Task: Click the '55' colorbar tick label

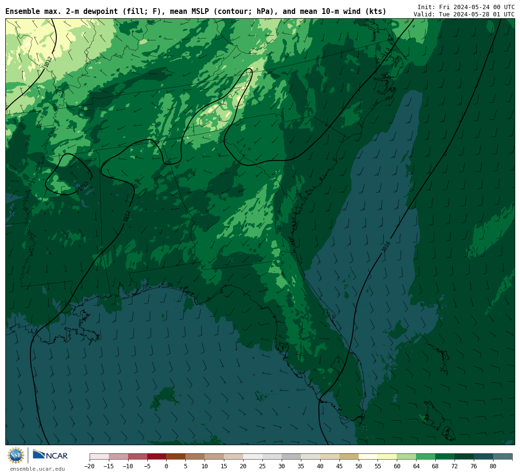Action: [x=378, y=466]
